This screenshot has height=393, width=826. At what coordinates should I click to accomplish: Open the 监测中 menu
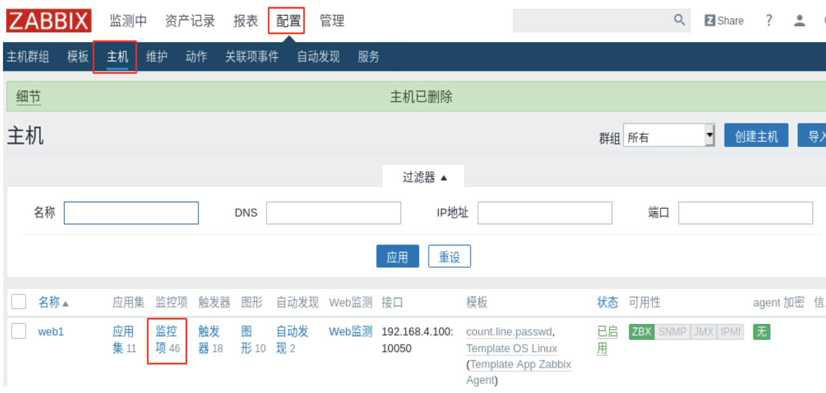pos(128,21)
